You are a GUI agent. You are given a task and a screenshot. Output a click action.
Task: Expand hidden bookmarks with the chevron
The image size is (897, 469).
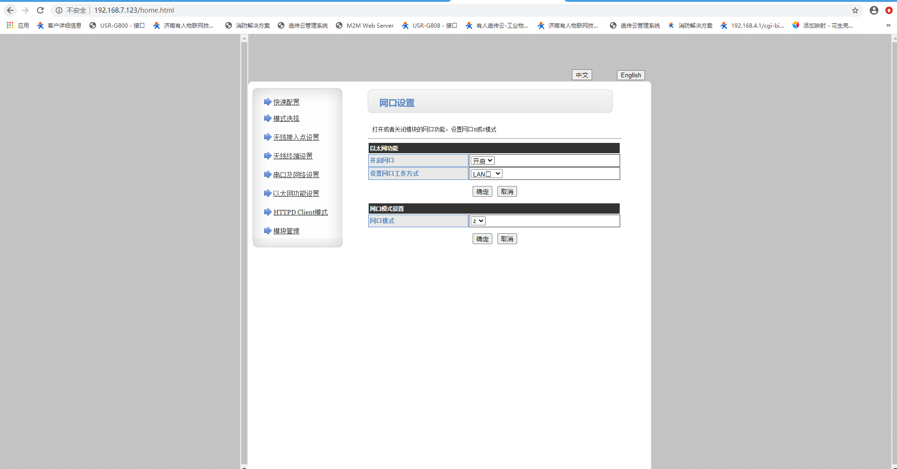(x=888, y=25)
